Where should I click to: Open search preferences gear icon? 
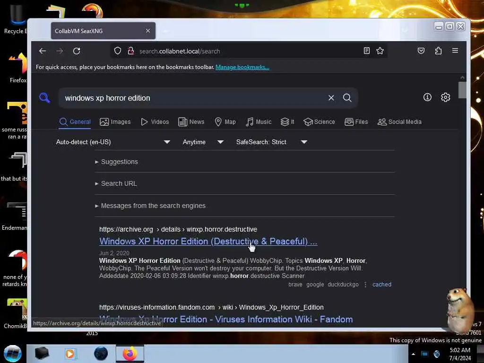tap(445, 97)
